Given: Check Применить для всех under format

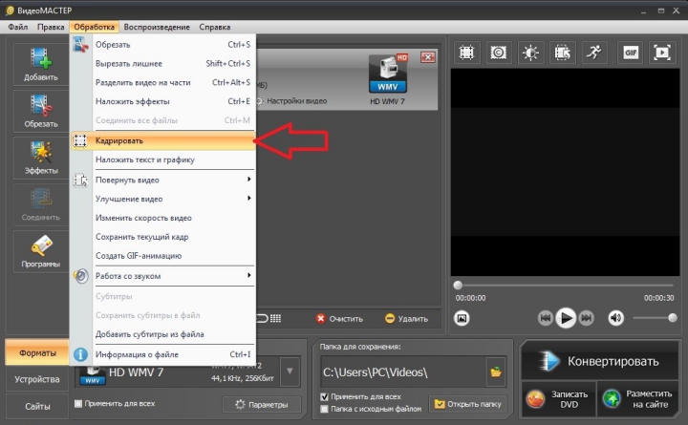Looking at the screenshot, I should click(78, 404).
